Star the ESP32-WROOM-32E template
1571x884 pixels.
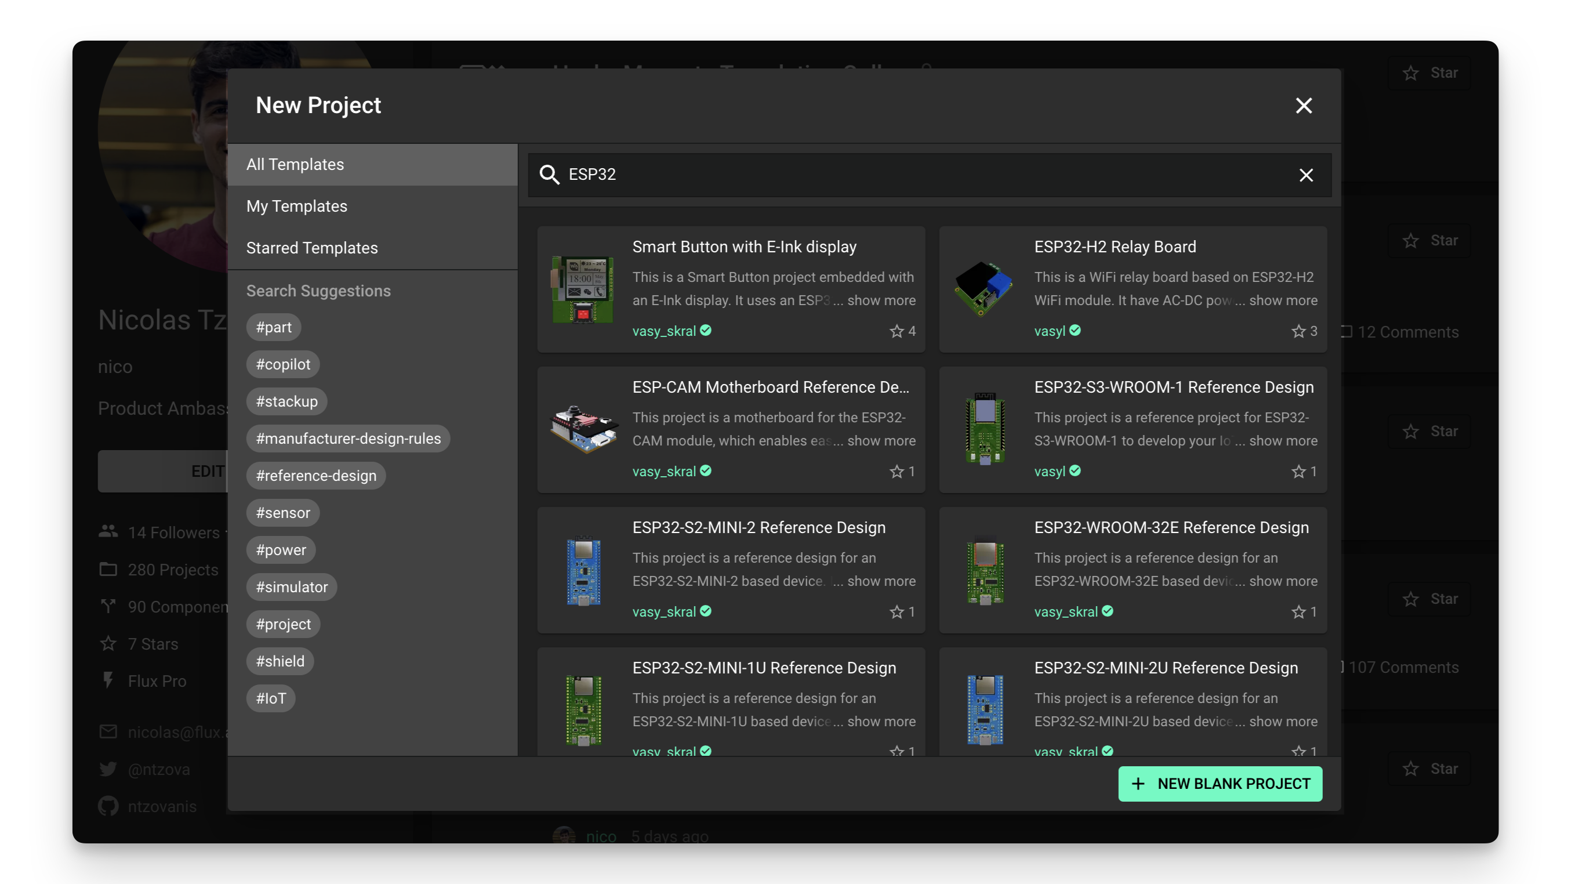[x=1298, y=612]
